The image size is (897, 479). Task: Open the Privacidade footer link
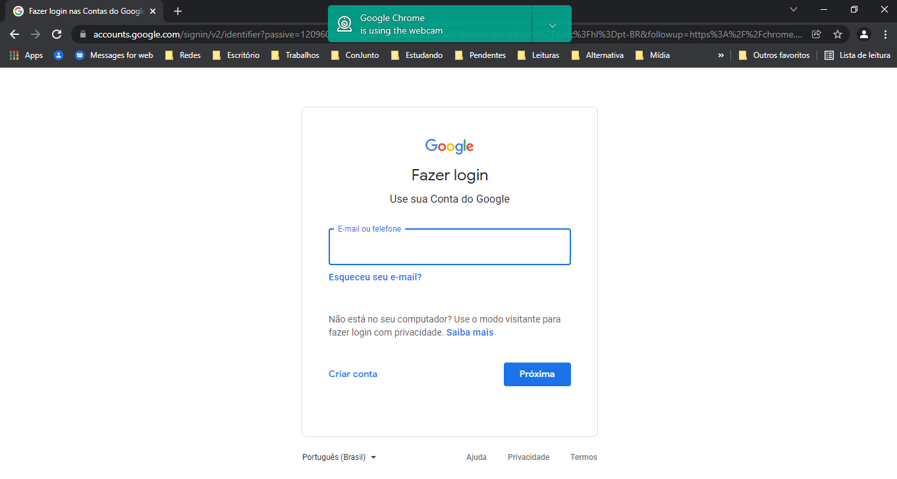[x=528, y=457]
